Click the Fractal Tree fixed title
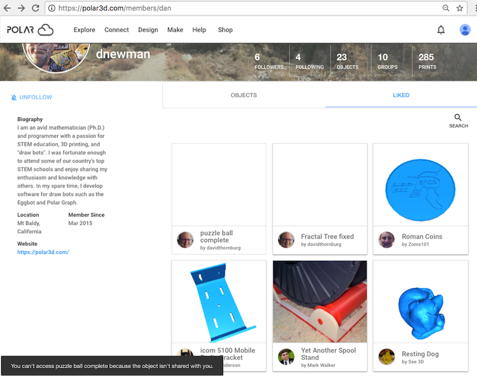 (327, 236)
